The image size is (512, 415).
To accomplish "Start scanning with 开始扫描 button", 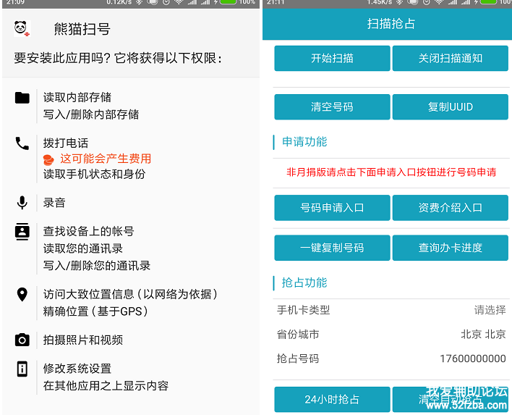I will (x=332, y=58).
